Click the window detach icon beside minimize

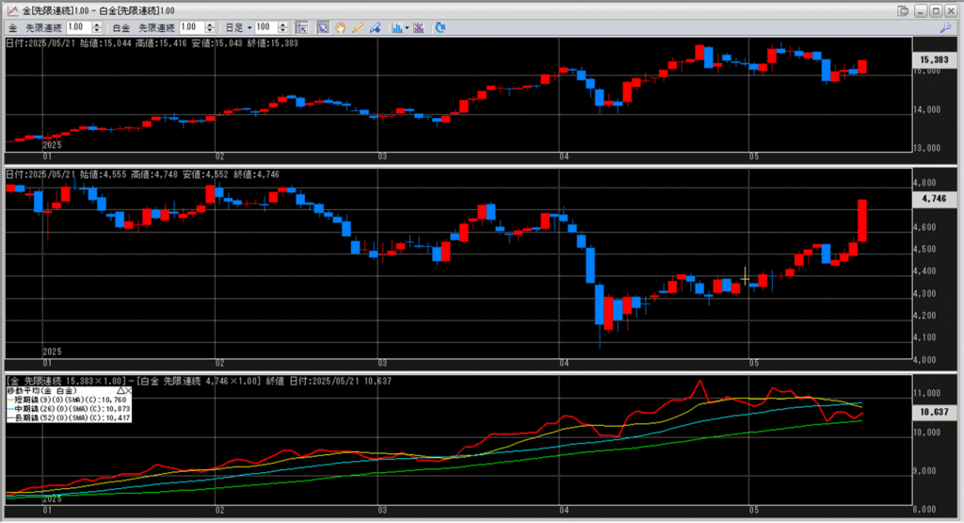point(903,10)
